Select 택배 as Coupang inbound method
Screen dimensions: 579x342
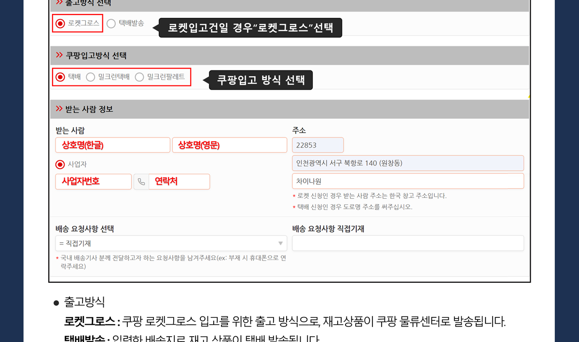[60, 77]
